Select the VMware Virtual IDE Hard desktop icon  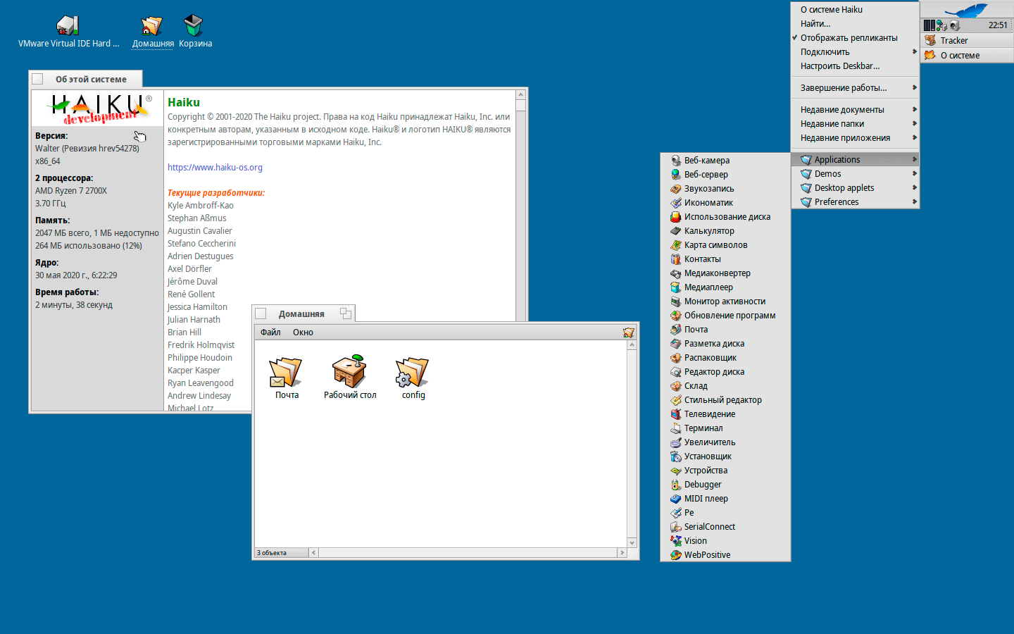tap(68, 32)
